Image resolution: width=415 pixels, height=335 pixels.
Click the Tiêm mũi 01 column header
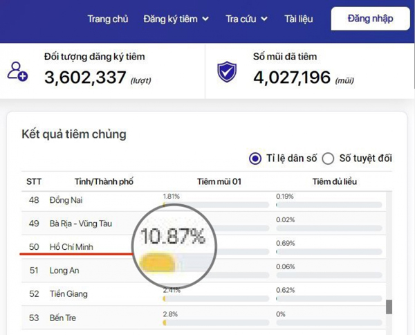point(219,181)
